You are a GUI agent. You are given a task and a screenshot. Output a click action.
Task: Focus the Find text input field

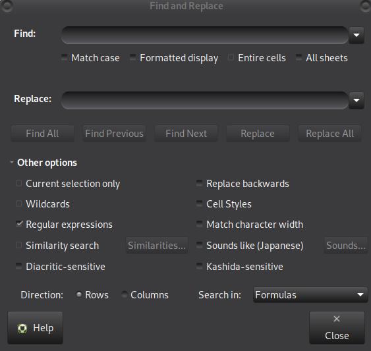(205, 35)
